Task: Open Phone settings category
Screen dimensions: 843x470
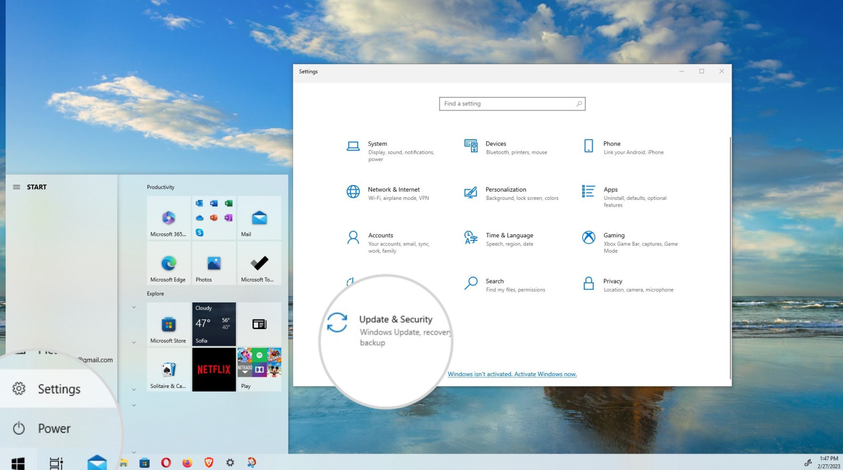Action: coord(623,148)
